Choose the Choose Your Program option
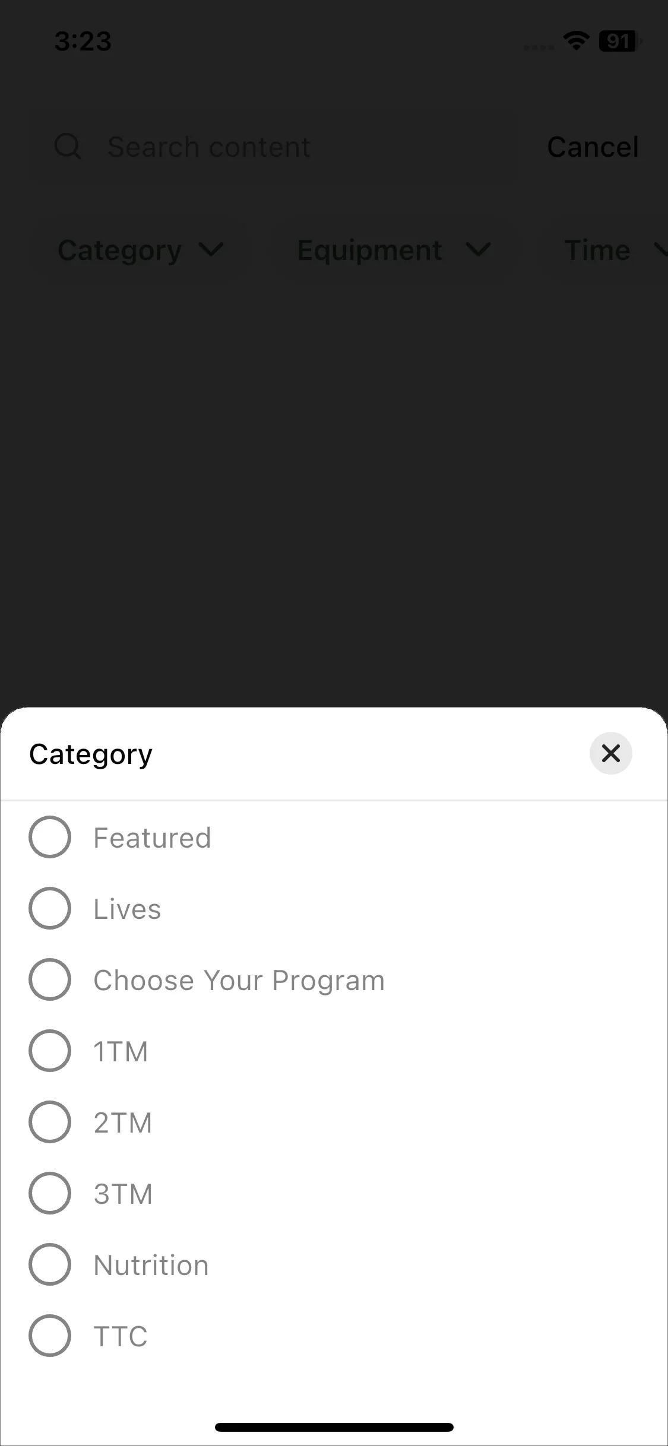Image resolution: width=668 pixels, height=1446 pixels. tap(50, 979)
